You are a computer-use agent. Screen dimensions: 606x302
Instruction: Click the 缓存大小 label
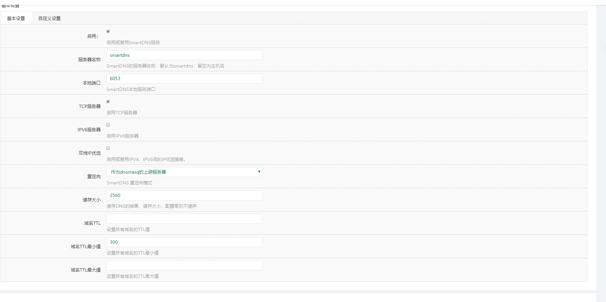[92, 200]
